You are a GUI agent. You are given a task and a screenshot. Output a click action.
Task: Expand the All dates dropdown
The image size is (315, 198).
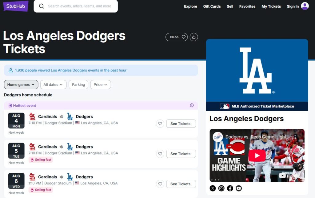tap(53, 85)
